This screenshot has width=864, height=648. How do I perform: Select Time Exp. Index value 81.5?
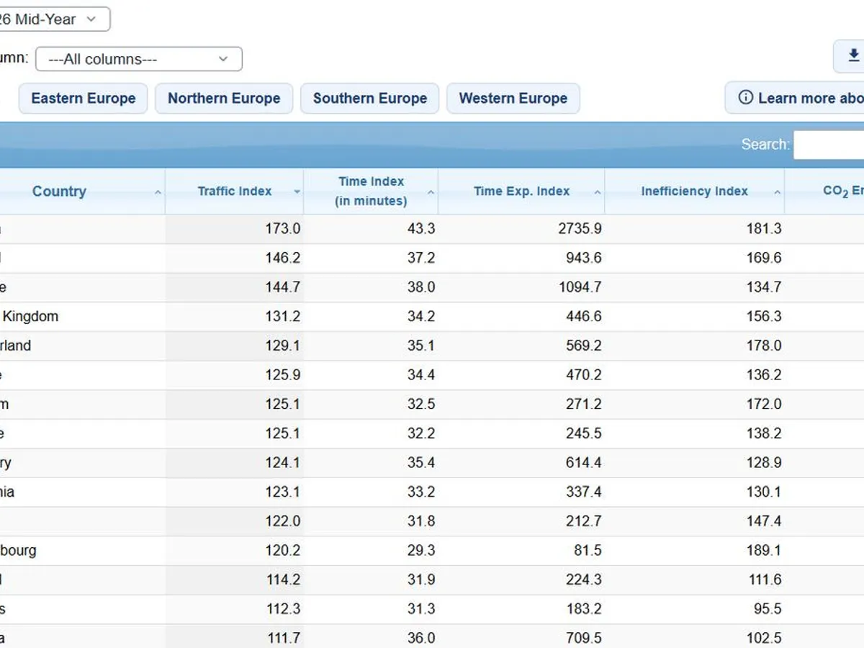(x=588, y=551)
